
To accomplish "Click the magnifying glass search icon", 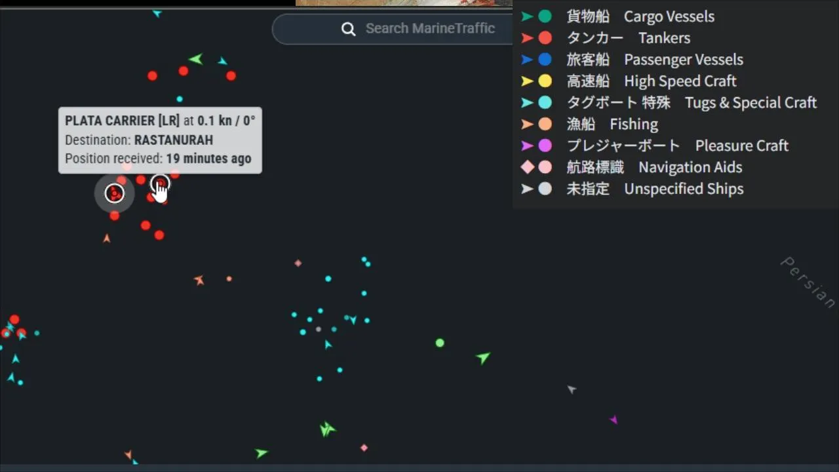I will [349, 29].
